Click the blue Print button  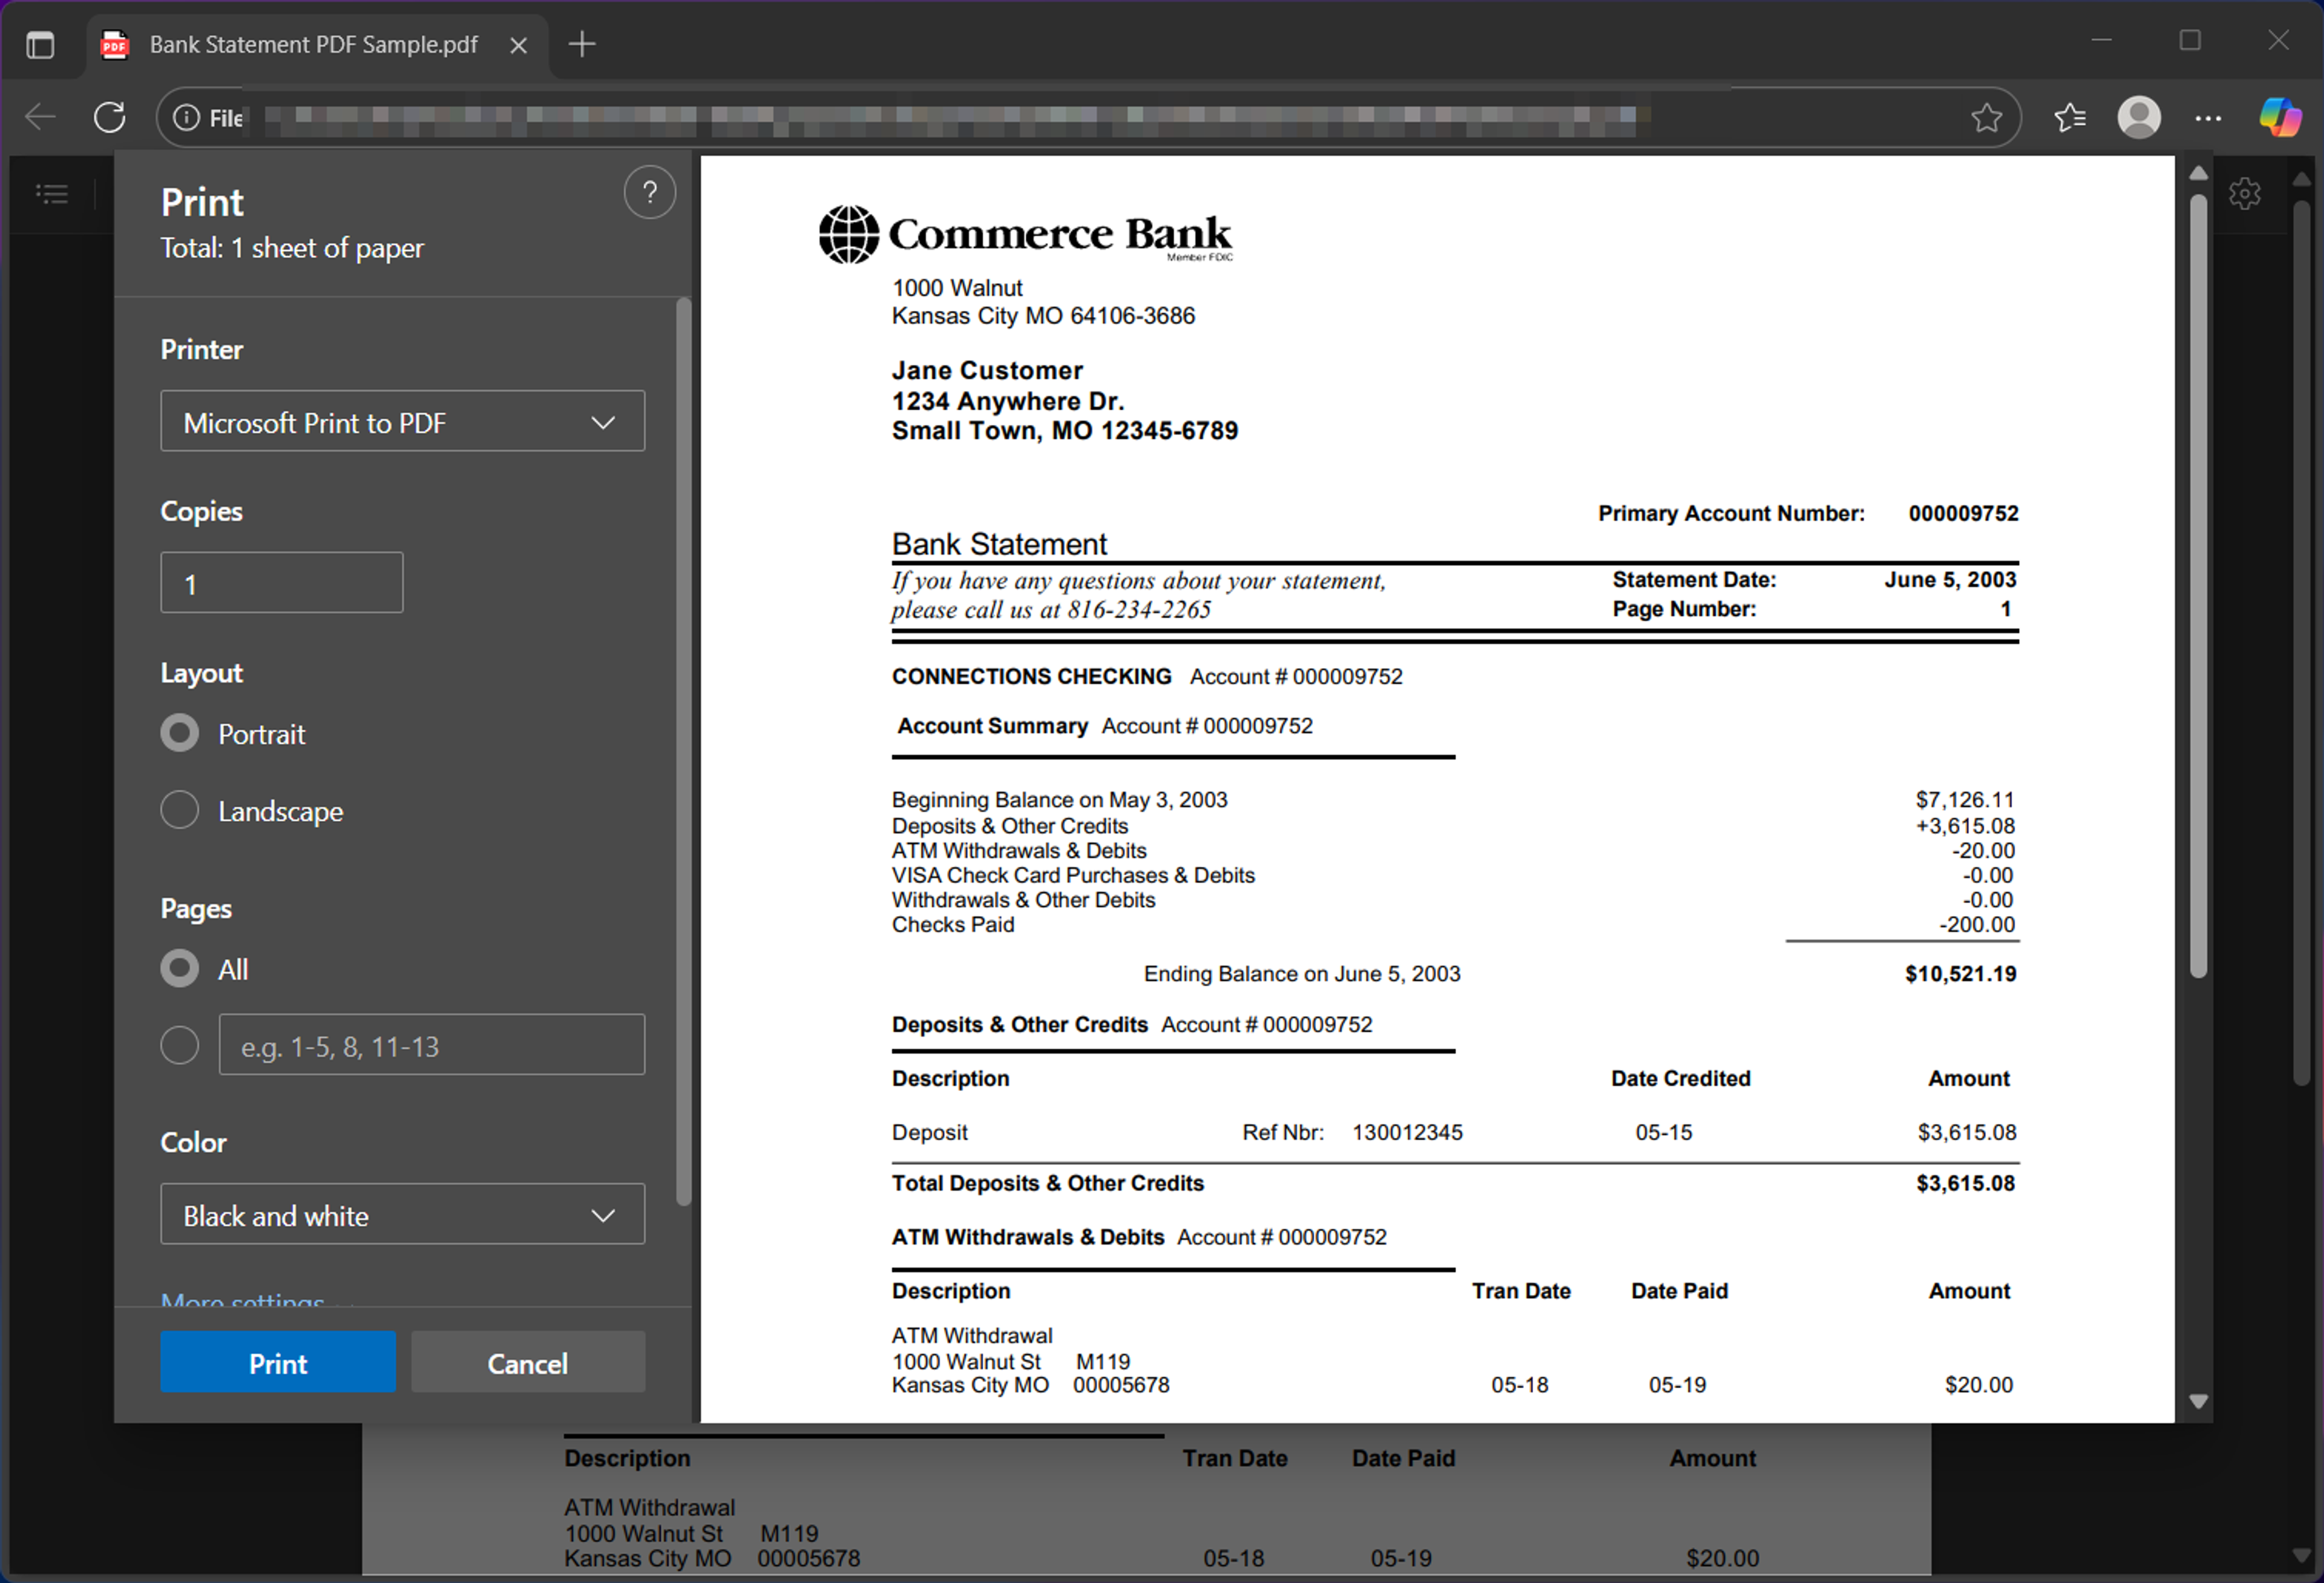(x=278, y=1362)
